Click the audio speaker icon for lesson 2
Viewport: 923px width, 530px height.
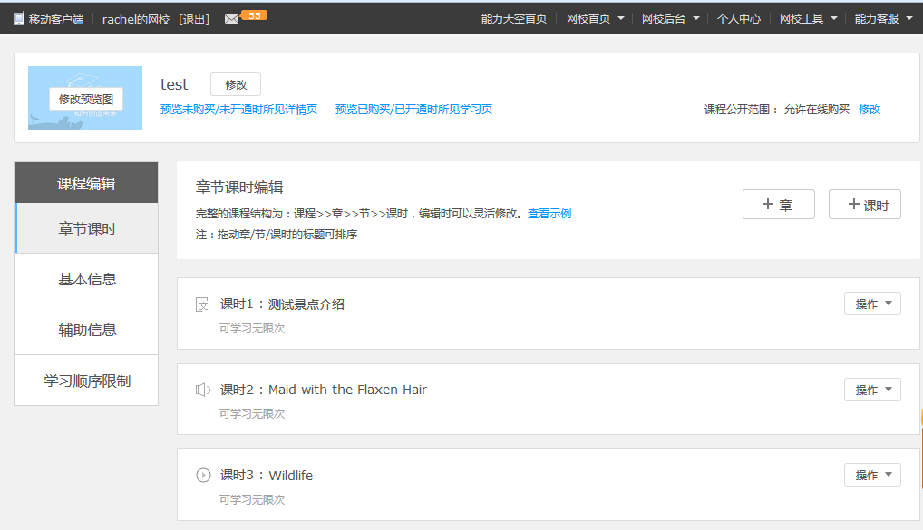coord(203,390)
